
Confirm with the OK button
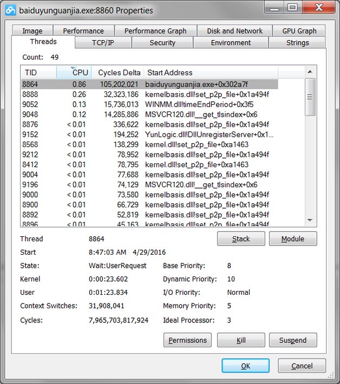pyautogui.click(x=245, y=366)
